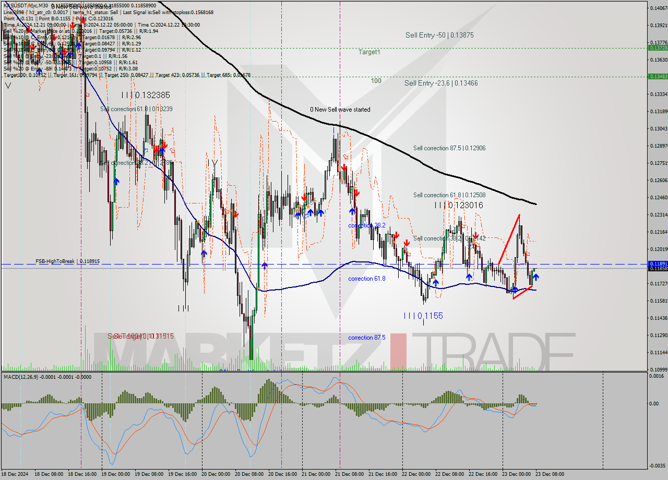The height and width of the screenshot is (480, 668).
Task: Click the symbol header 'M30' text
Action: [x=42, y=6]
